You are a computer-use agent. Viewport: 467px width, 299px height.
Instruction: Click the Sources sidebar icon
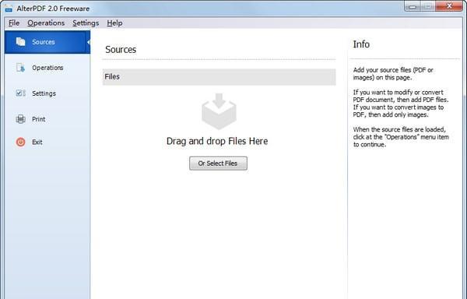tap(20, 42)
